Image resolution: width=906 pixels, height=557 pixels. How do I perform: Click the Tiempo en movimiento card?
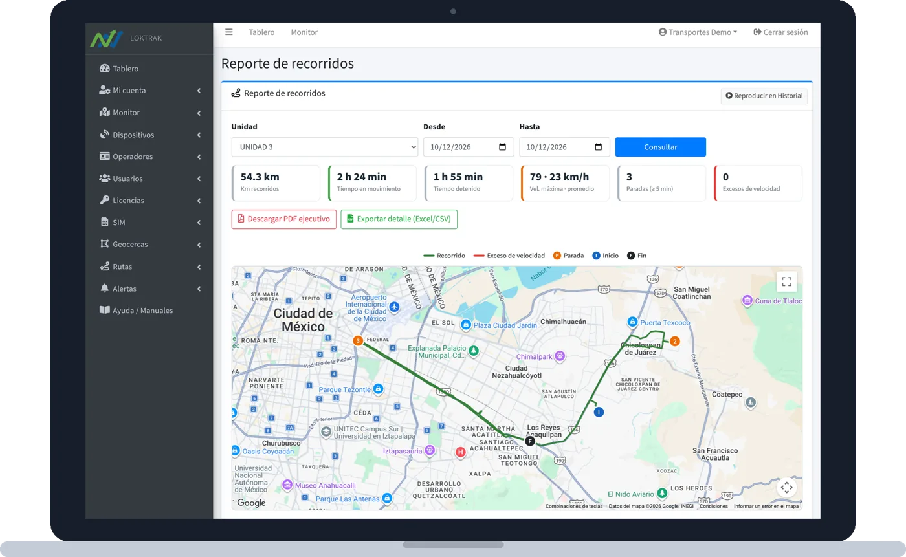[372, 183]
